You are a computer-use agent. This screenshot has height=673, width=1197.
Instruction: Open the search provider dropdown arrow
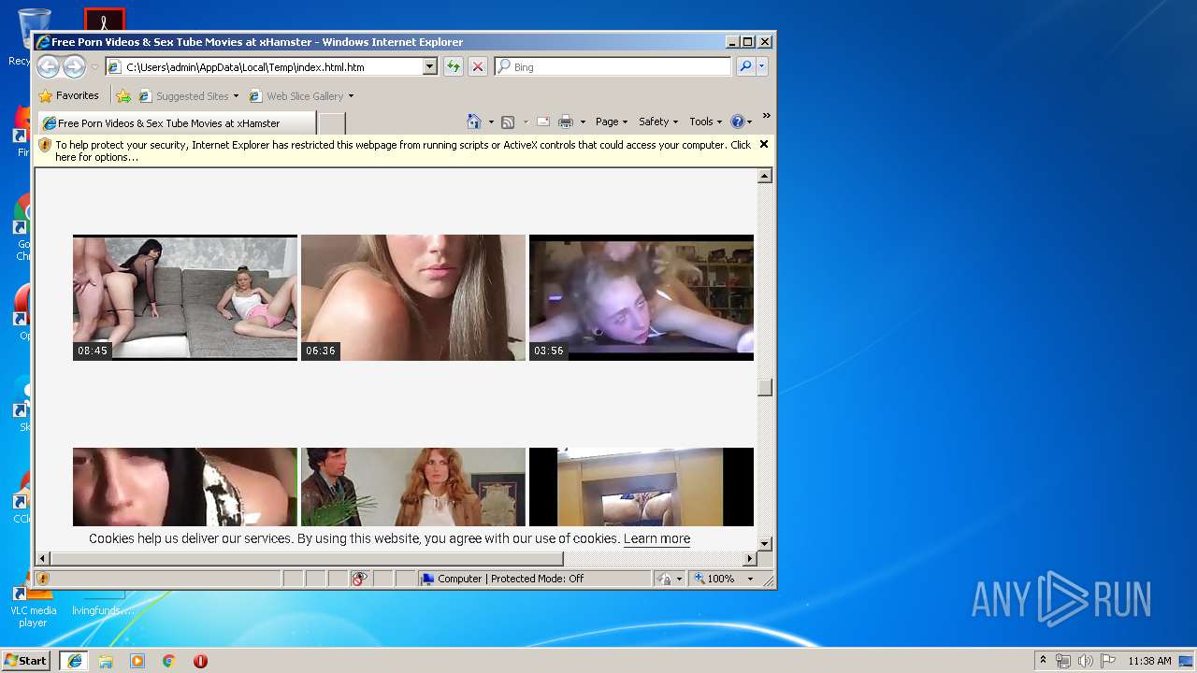point(762,66)
